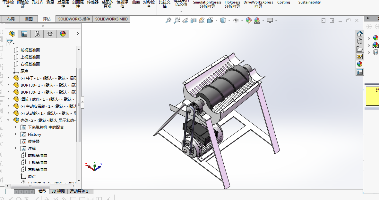Expand the 底座<1> component node

click(x=8, y=99)
